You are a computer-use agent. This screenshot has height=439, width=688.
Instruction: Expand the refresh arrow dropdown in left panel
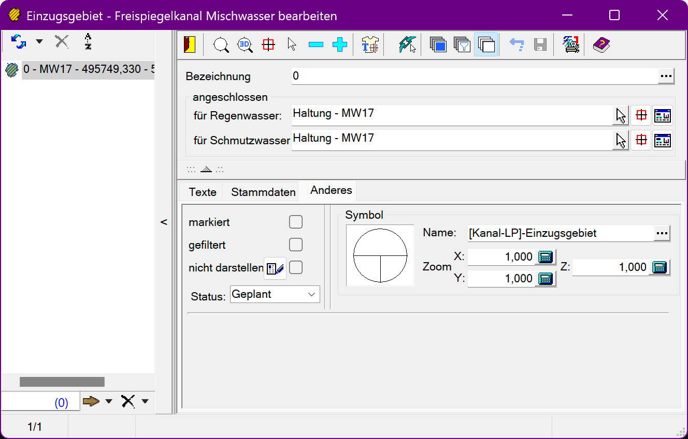pos(39,41)
